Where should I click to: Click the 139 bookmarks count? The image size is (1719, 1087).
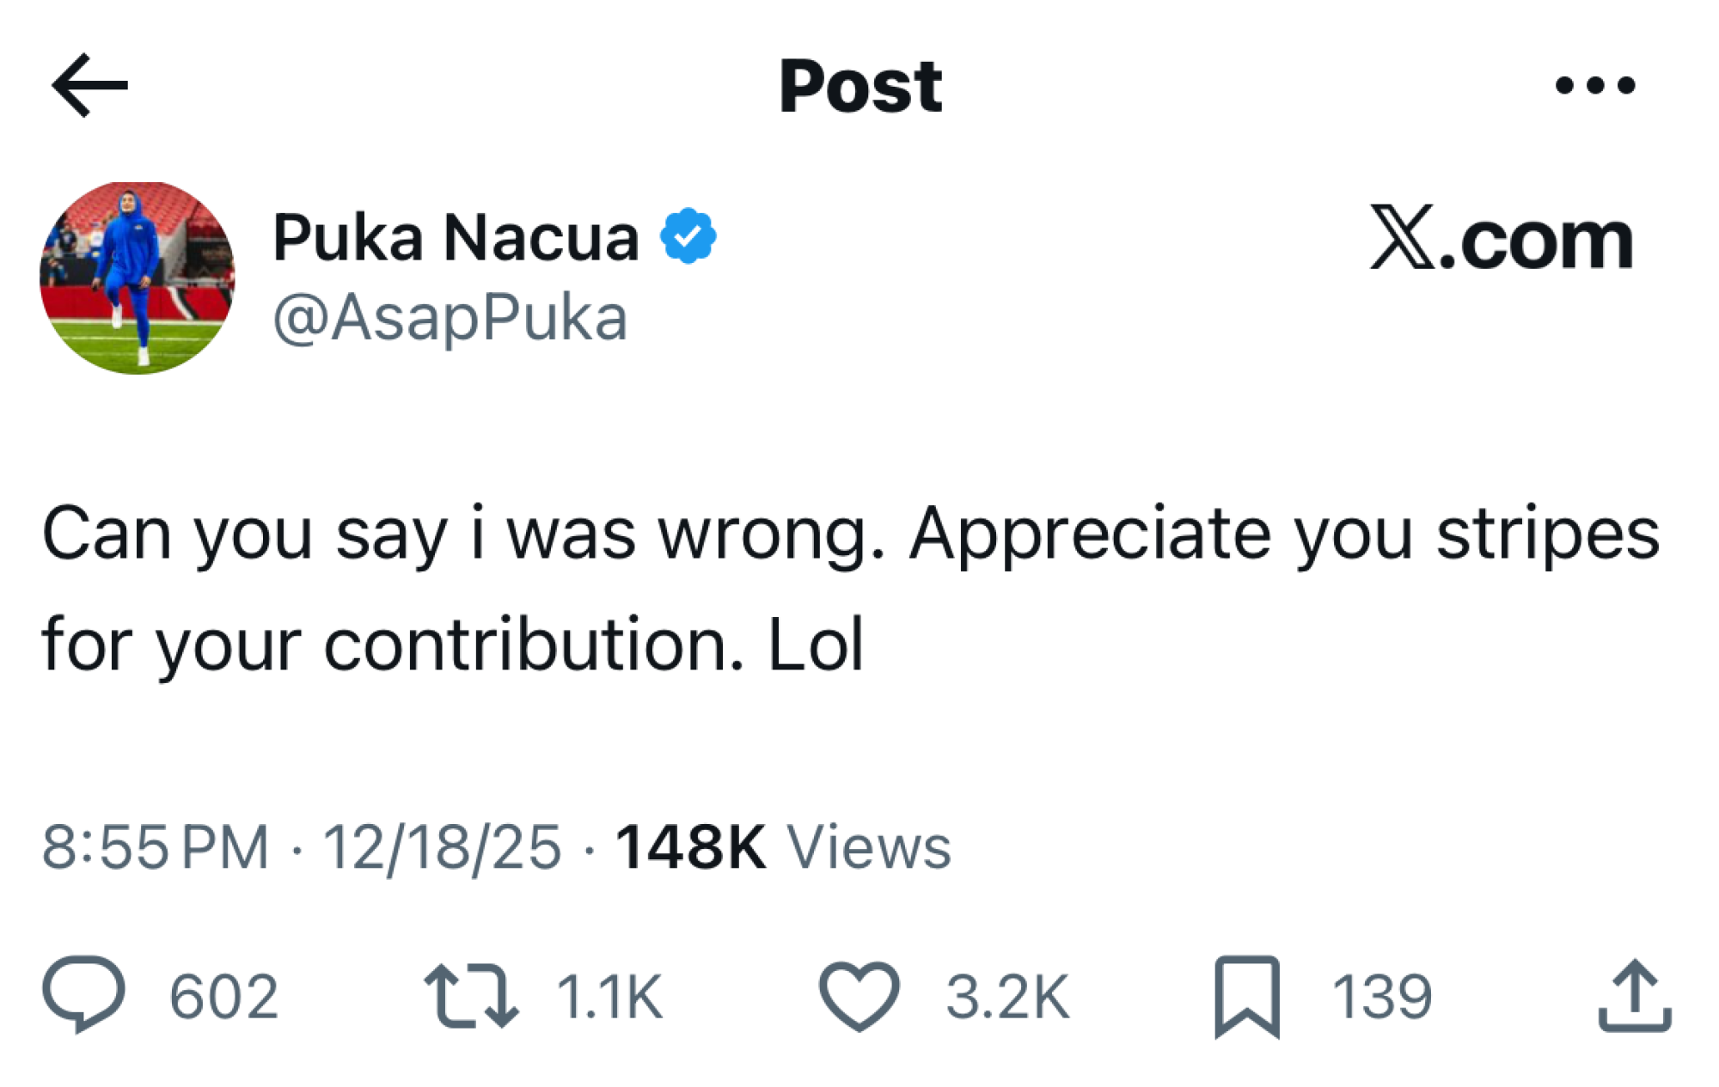[x=1381, y=997]
